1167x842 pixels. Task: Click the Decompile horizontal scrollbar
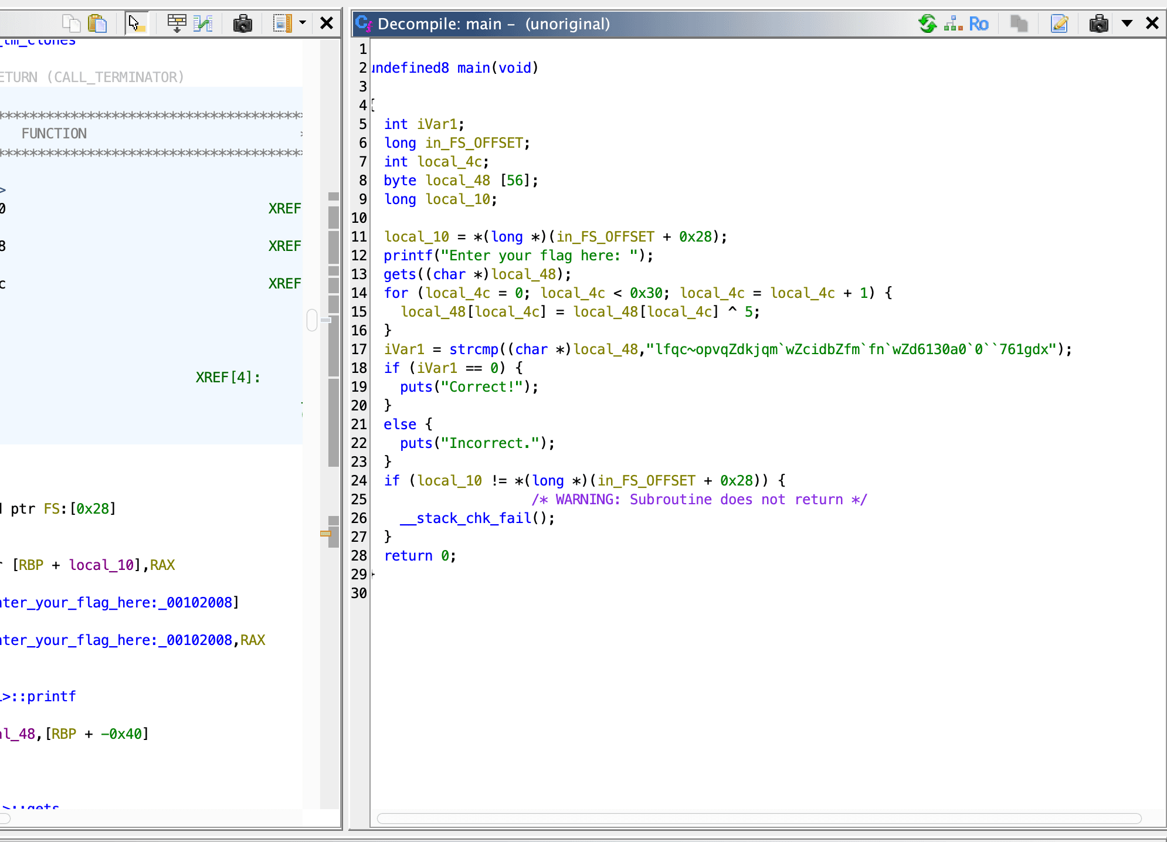click(x=759, y=819)
